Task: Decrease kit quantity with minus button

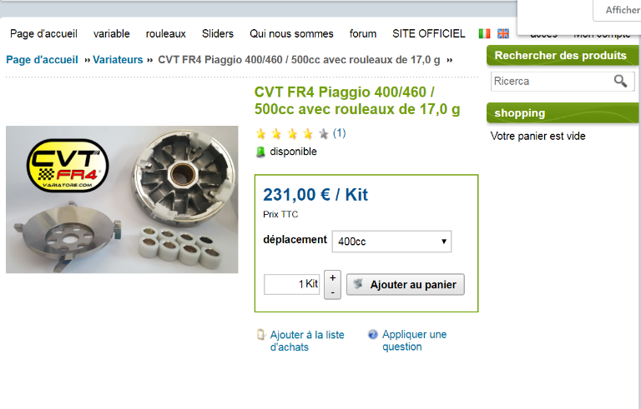Action: pyautogui.click(x=333, y=292)
